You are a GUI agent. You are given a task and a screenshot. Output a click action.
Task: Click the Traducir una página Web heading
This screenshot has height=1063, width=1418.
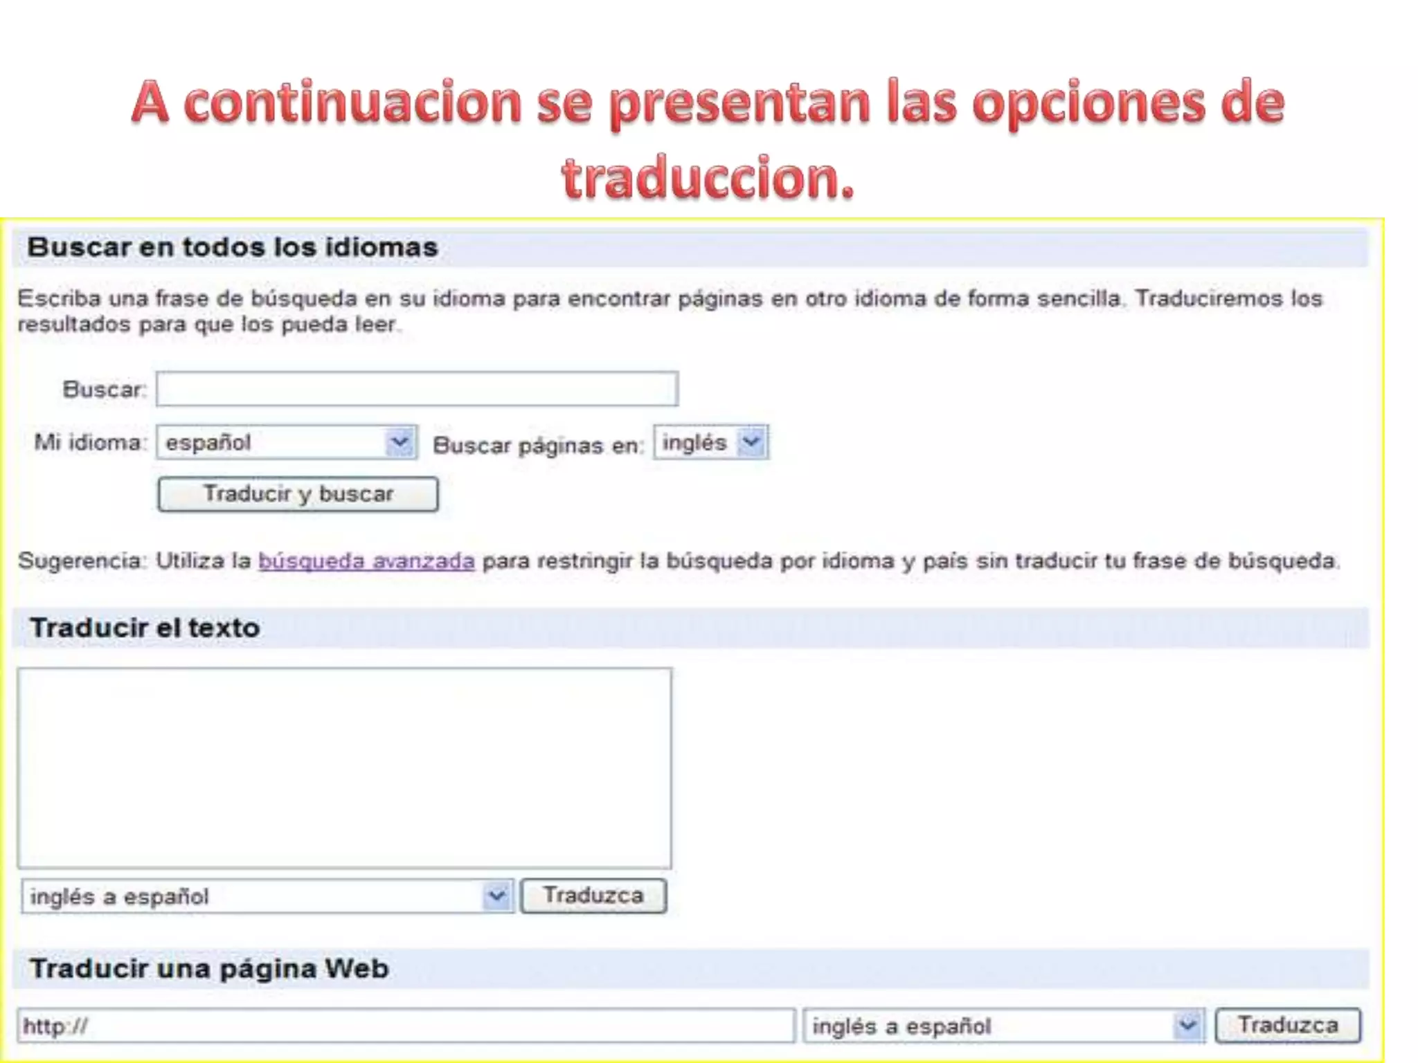(x=209, y=968)
